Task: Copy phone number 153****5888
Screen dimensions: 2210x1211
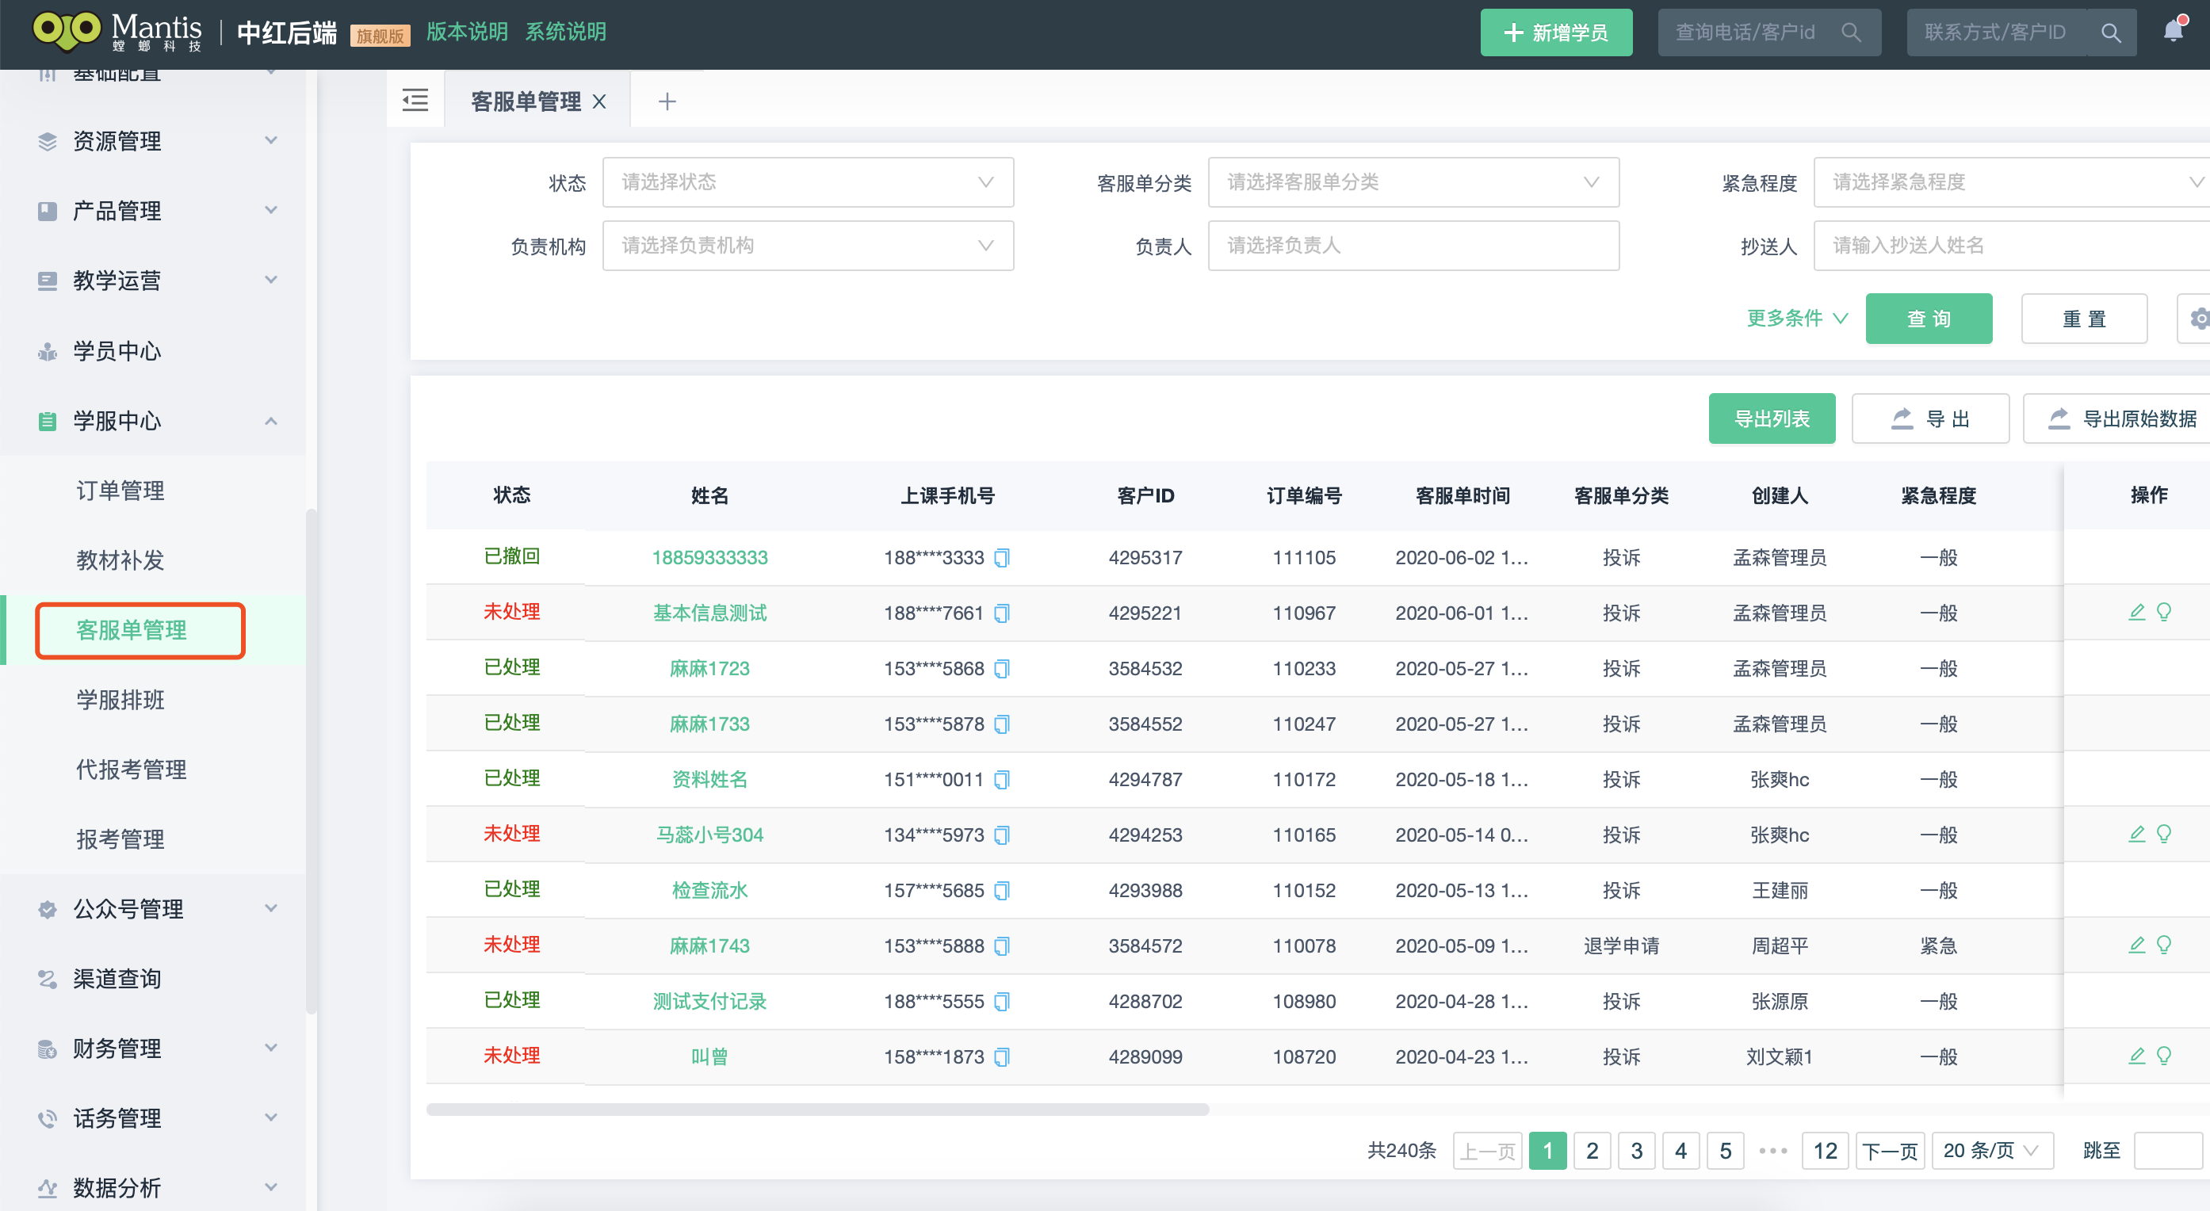Action: (1001, 946)
